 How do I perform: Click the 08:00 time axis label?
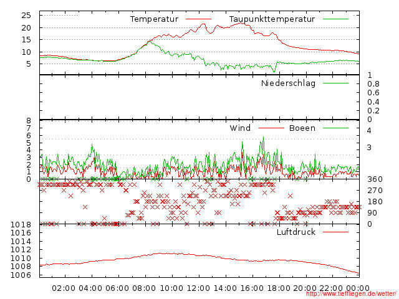(x=144, y=288)
